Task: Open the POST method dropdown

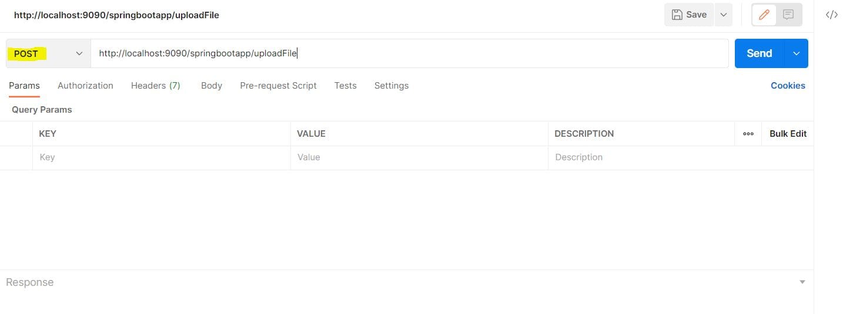Action: pos(48,53)
